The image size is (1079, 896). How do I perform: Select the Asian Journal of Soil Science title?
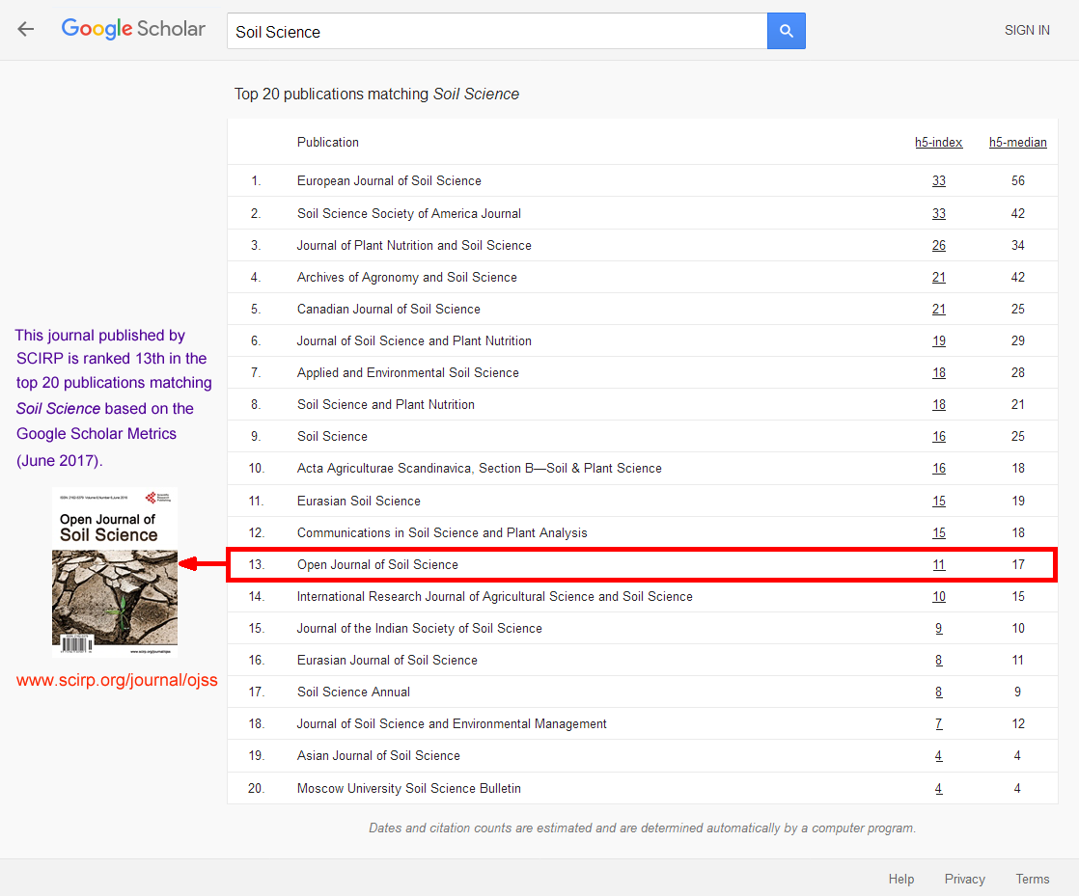coord(378,756)
